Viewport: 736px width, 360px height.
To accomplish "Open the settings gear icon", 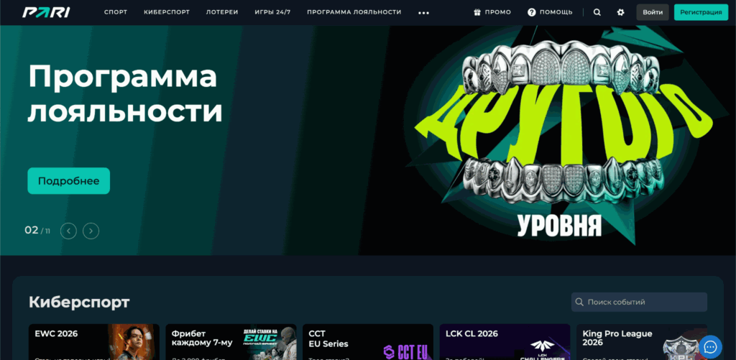I will [620, 12].
